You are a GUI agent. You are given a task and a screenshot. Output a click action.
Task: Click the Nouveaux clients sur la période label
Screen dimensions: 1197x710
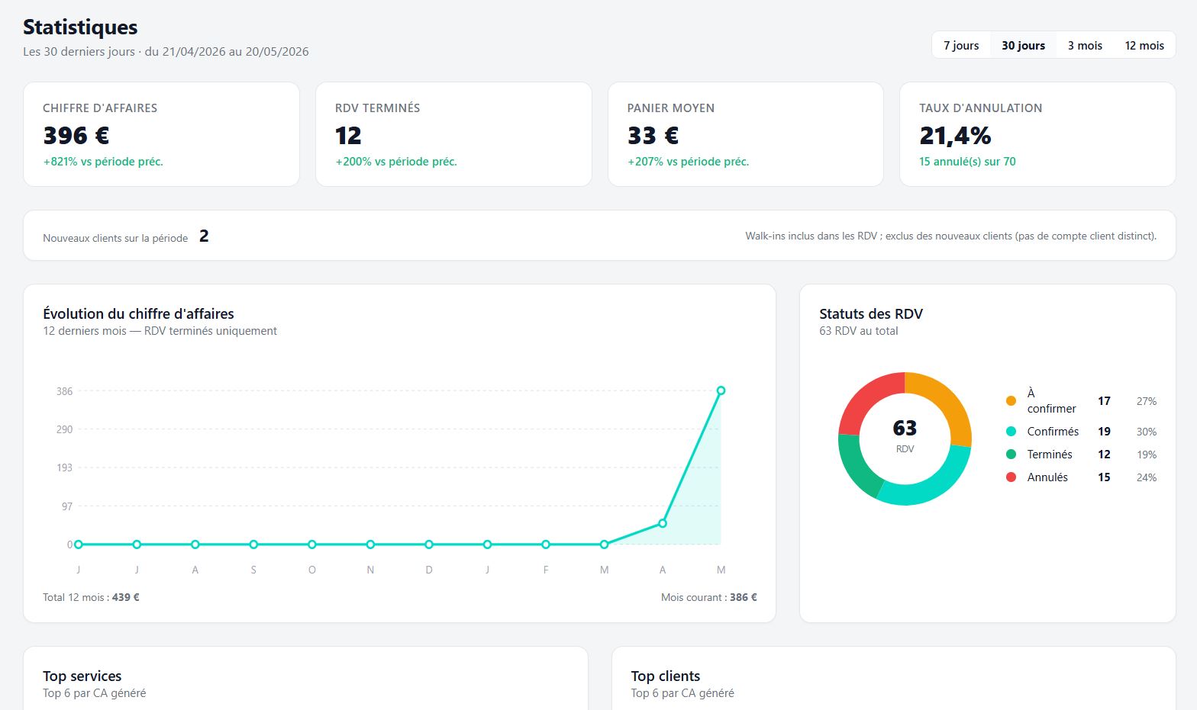click(x=115, y=238)
